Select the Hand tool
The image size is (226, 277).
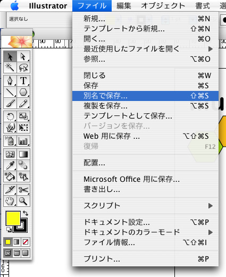click(x=10, y=201)
